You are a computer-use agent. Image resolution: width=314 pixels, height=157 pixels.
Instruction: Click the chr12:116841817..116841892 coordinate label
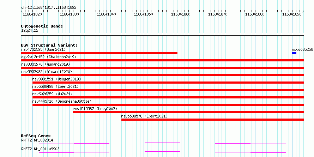coord(49,8)
